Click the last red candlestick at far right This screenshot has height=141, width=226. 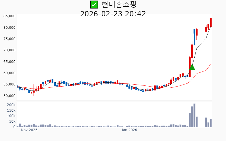211,23
